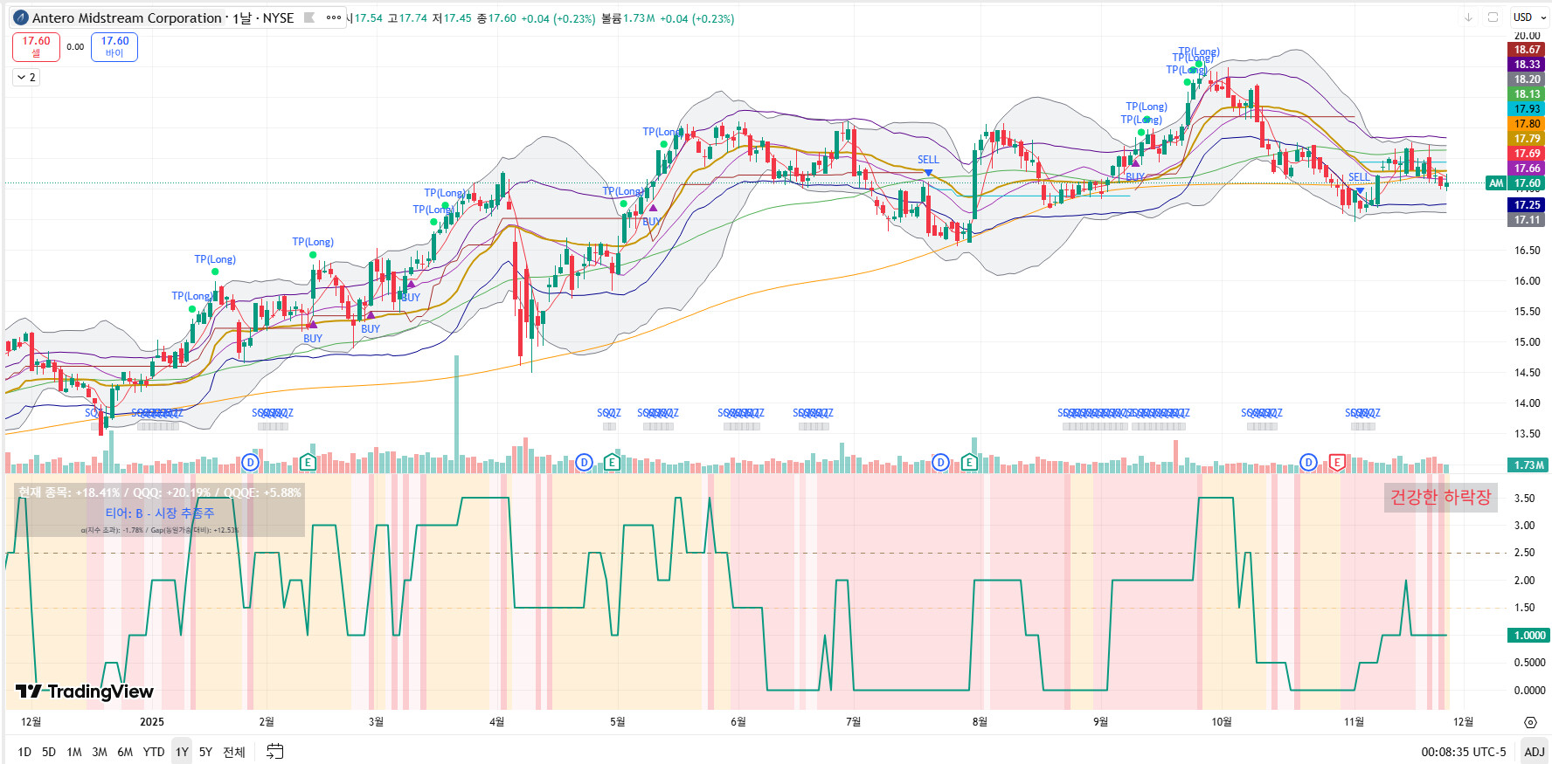Click the dividend D marker near late July
1552x764 pixels.
coord(940,462)
